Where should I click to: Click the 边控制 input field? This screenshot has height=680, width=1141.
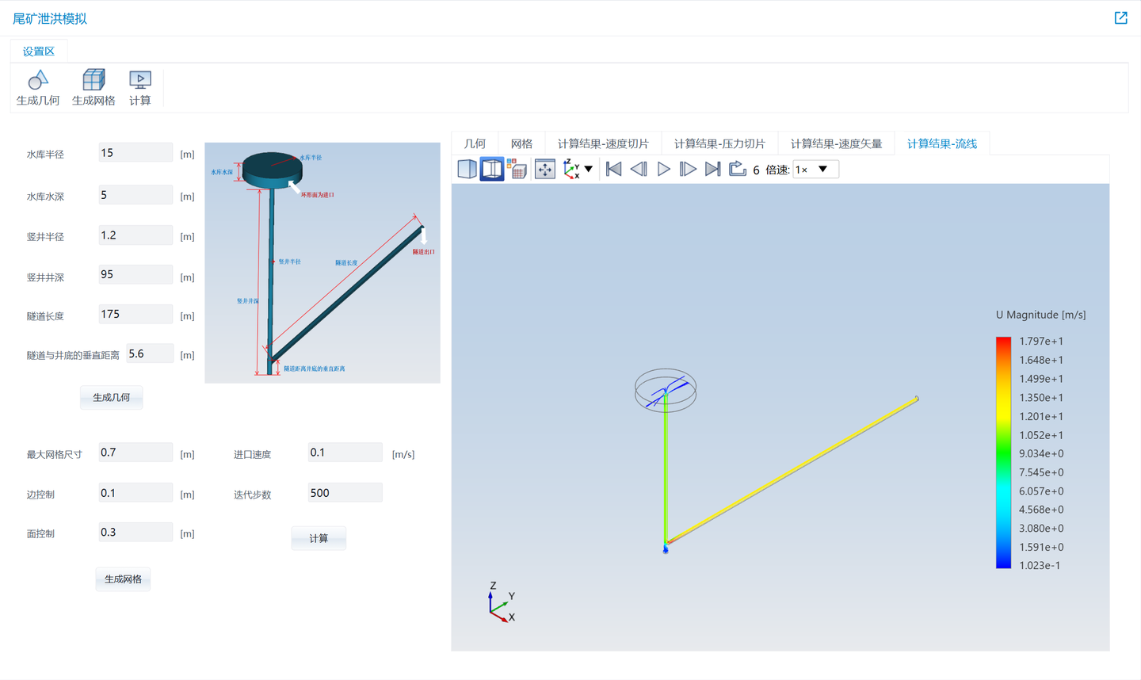[x=135, y=493]
